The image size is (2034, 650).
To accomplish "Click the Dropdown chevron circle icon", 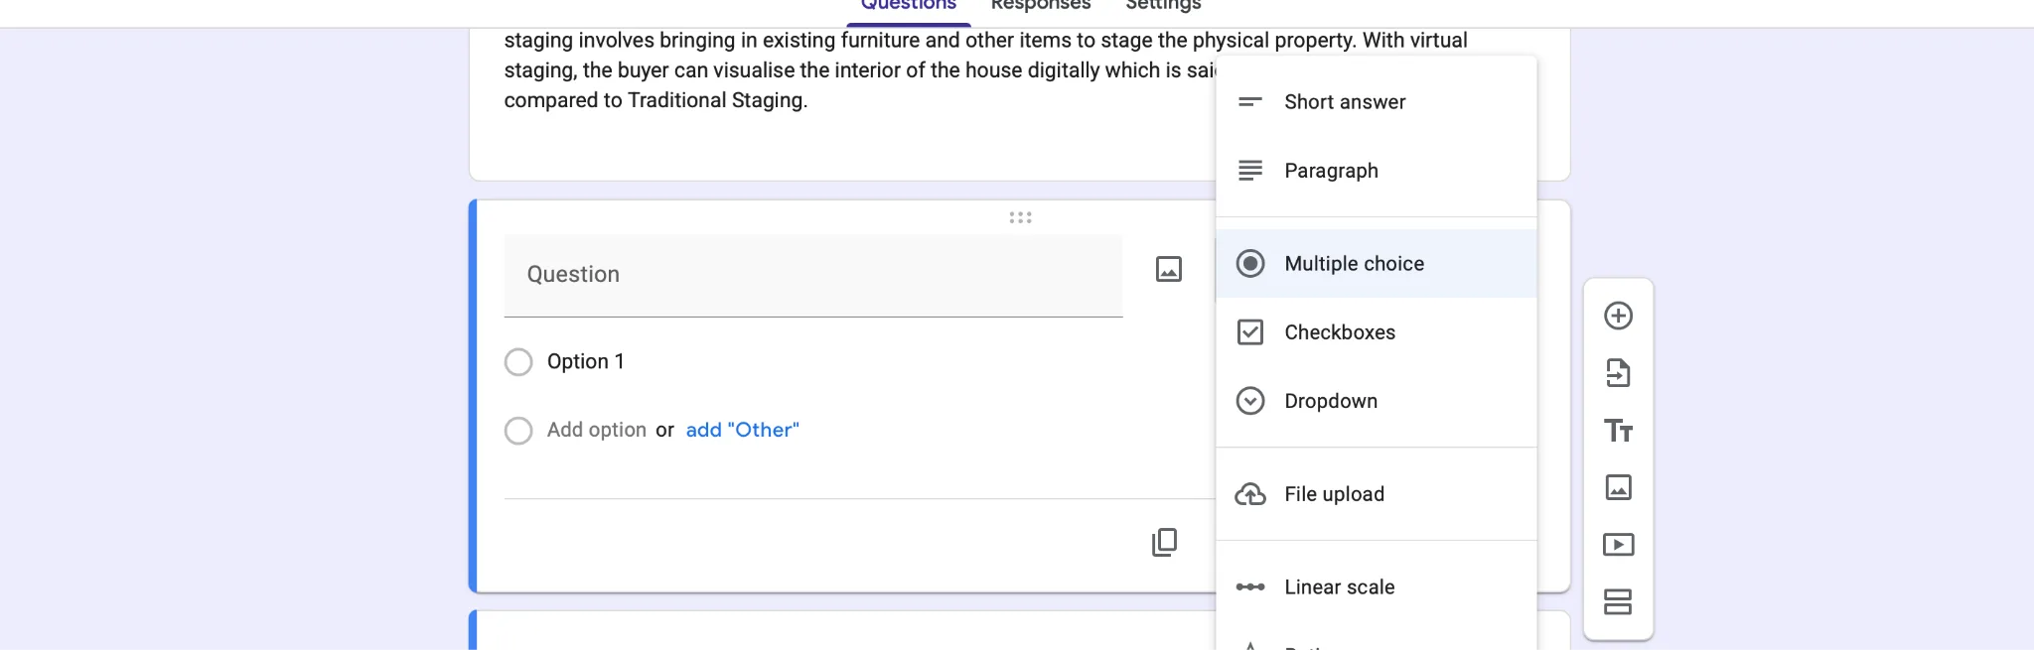I will point(1250,401).
